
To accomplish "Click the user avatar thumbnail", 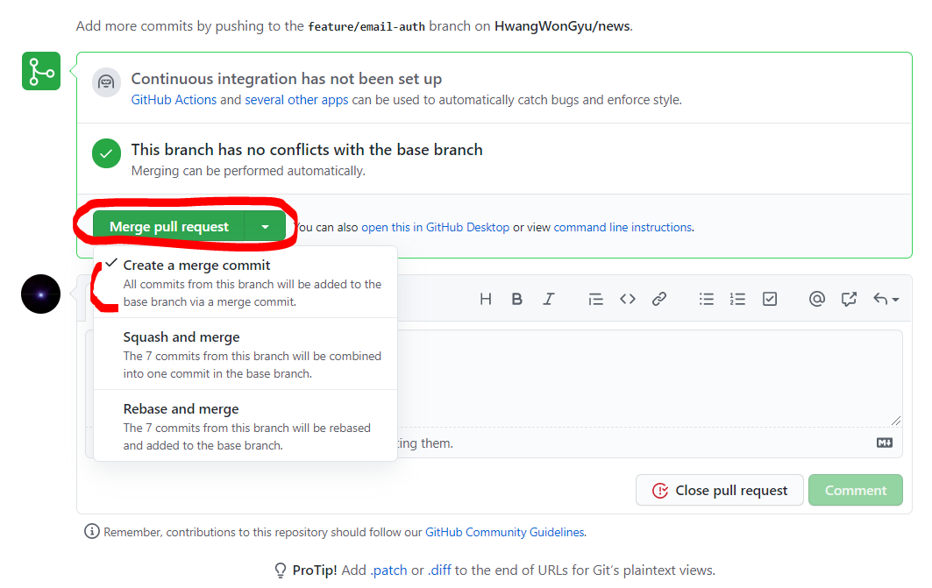I will tap(40, 294).
